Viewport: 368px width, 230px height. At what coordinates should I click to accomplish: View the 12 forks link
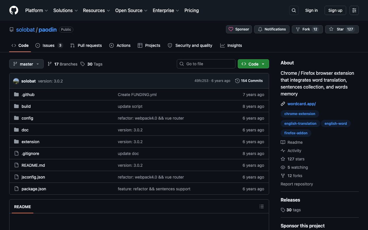pyautogui.click(x=291, y=176)
